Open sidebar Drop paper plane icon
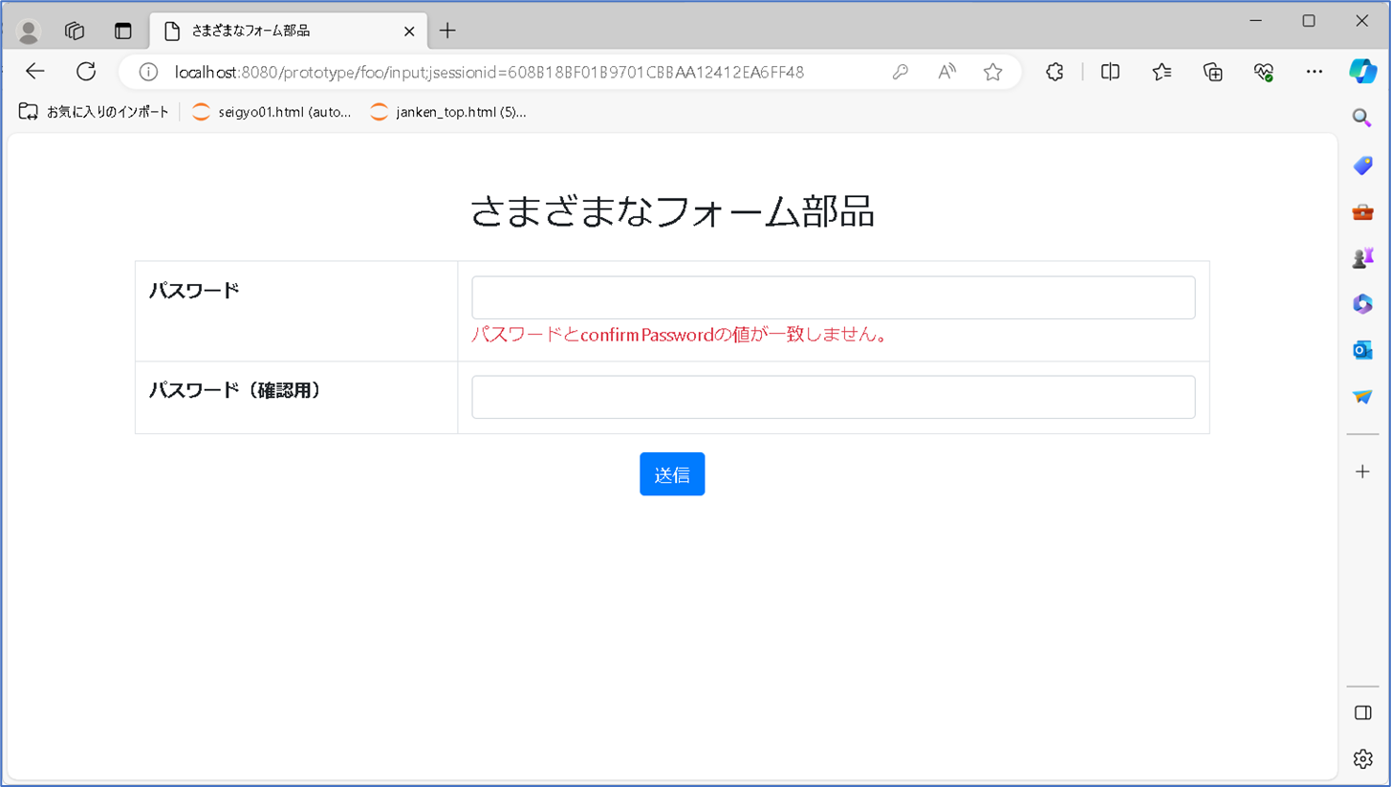The height and width of the screenshot is (787, 1391). coord(1362,396)
